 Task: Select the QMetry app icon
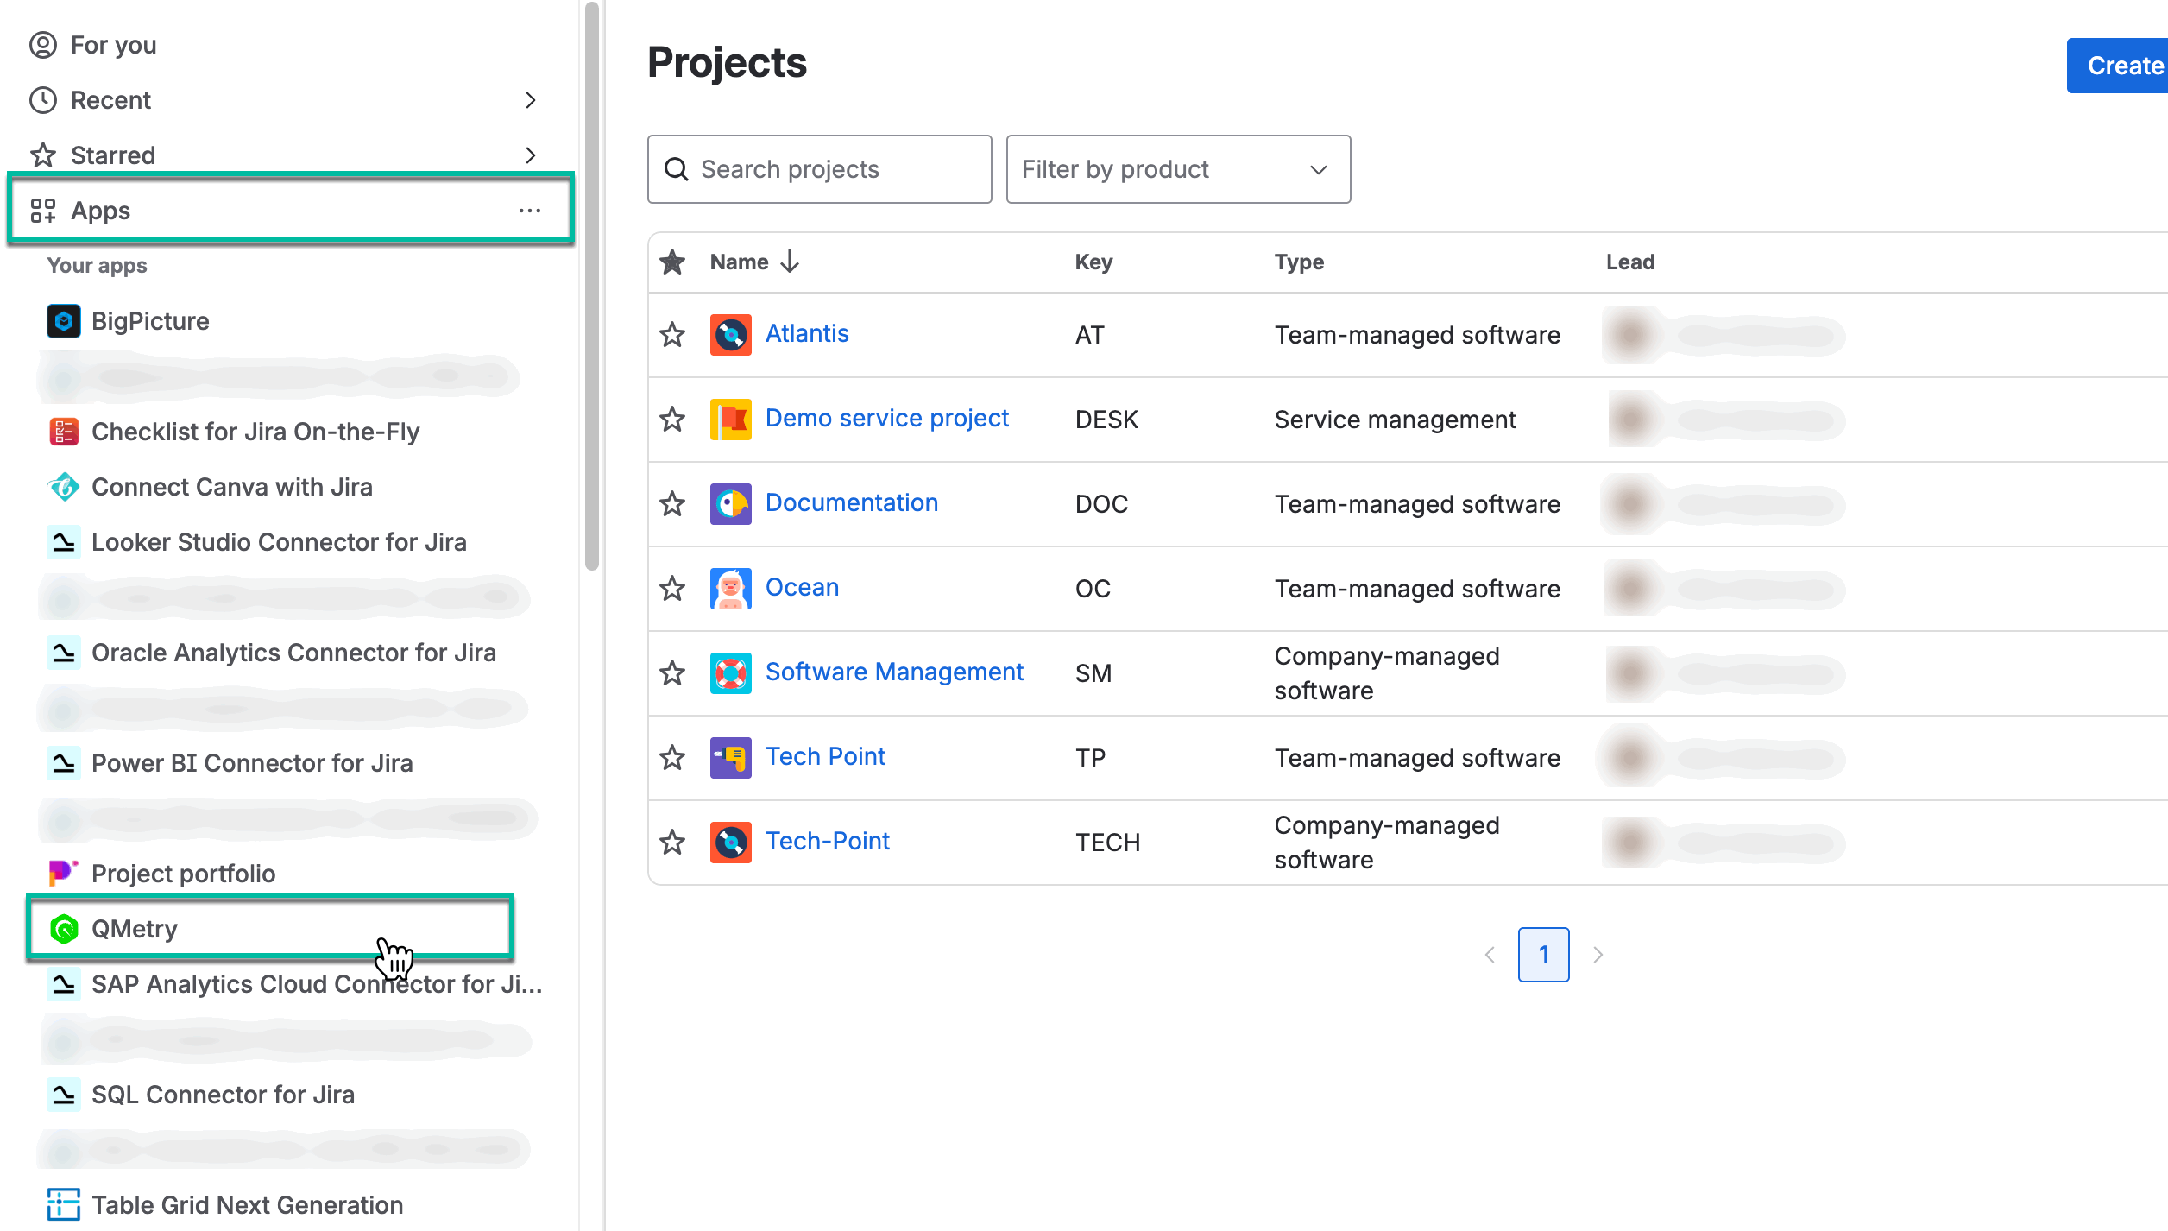(x=64, y=929)
